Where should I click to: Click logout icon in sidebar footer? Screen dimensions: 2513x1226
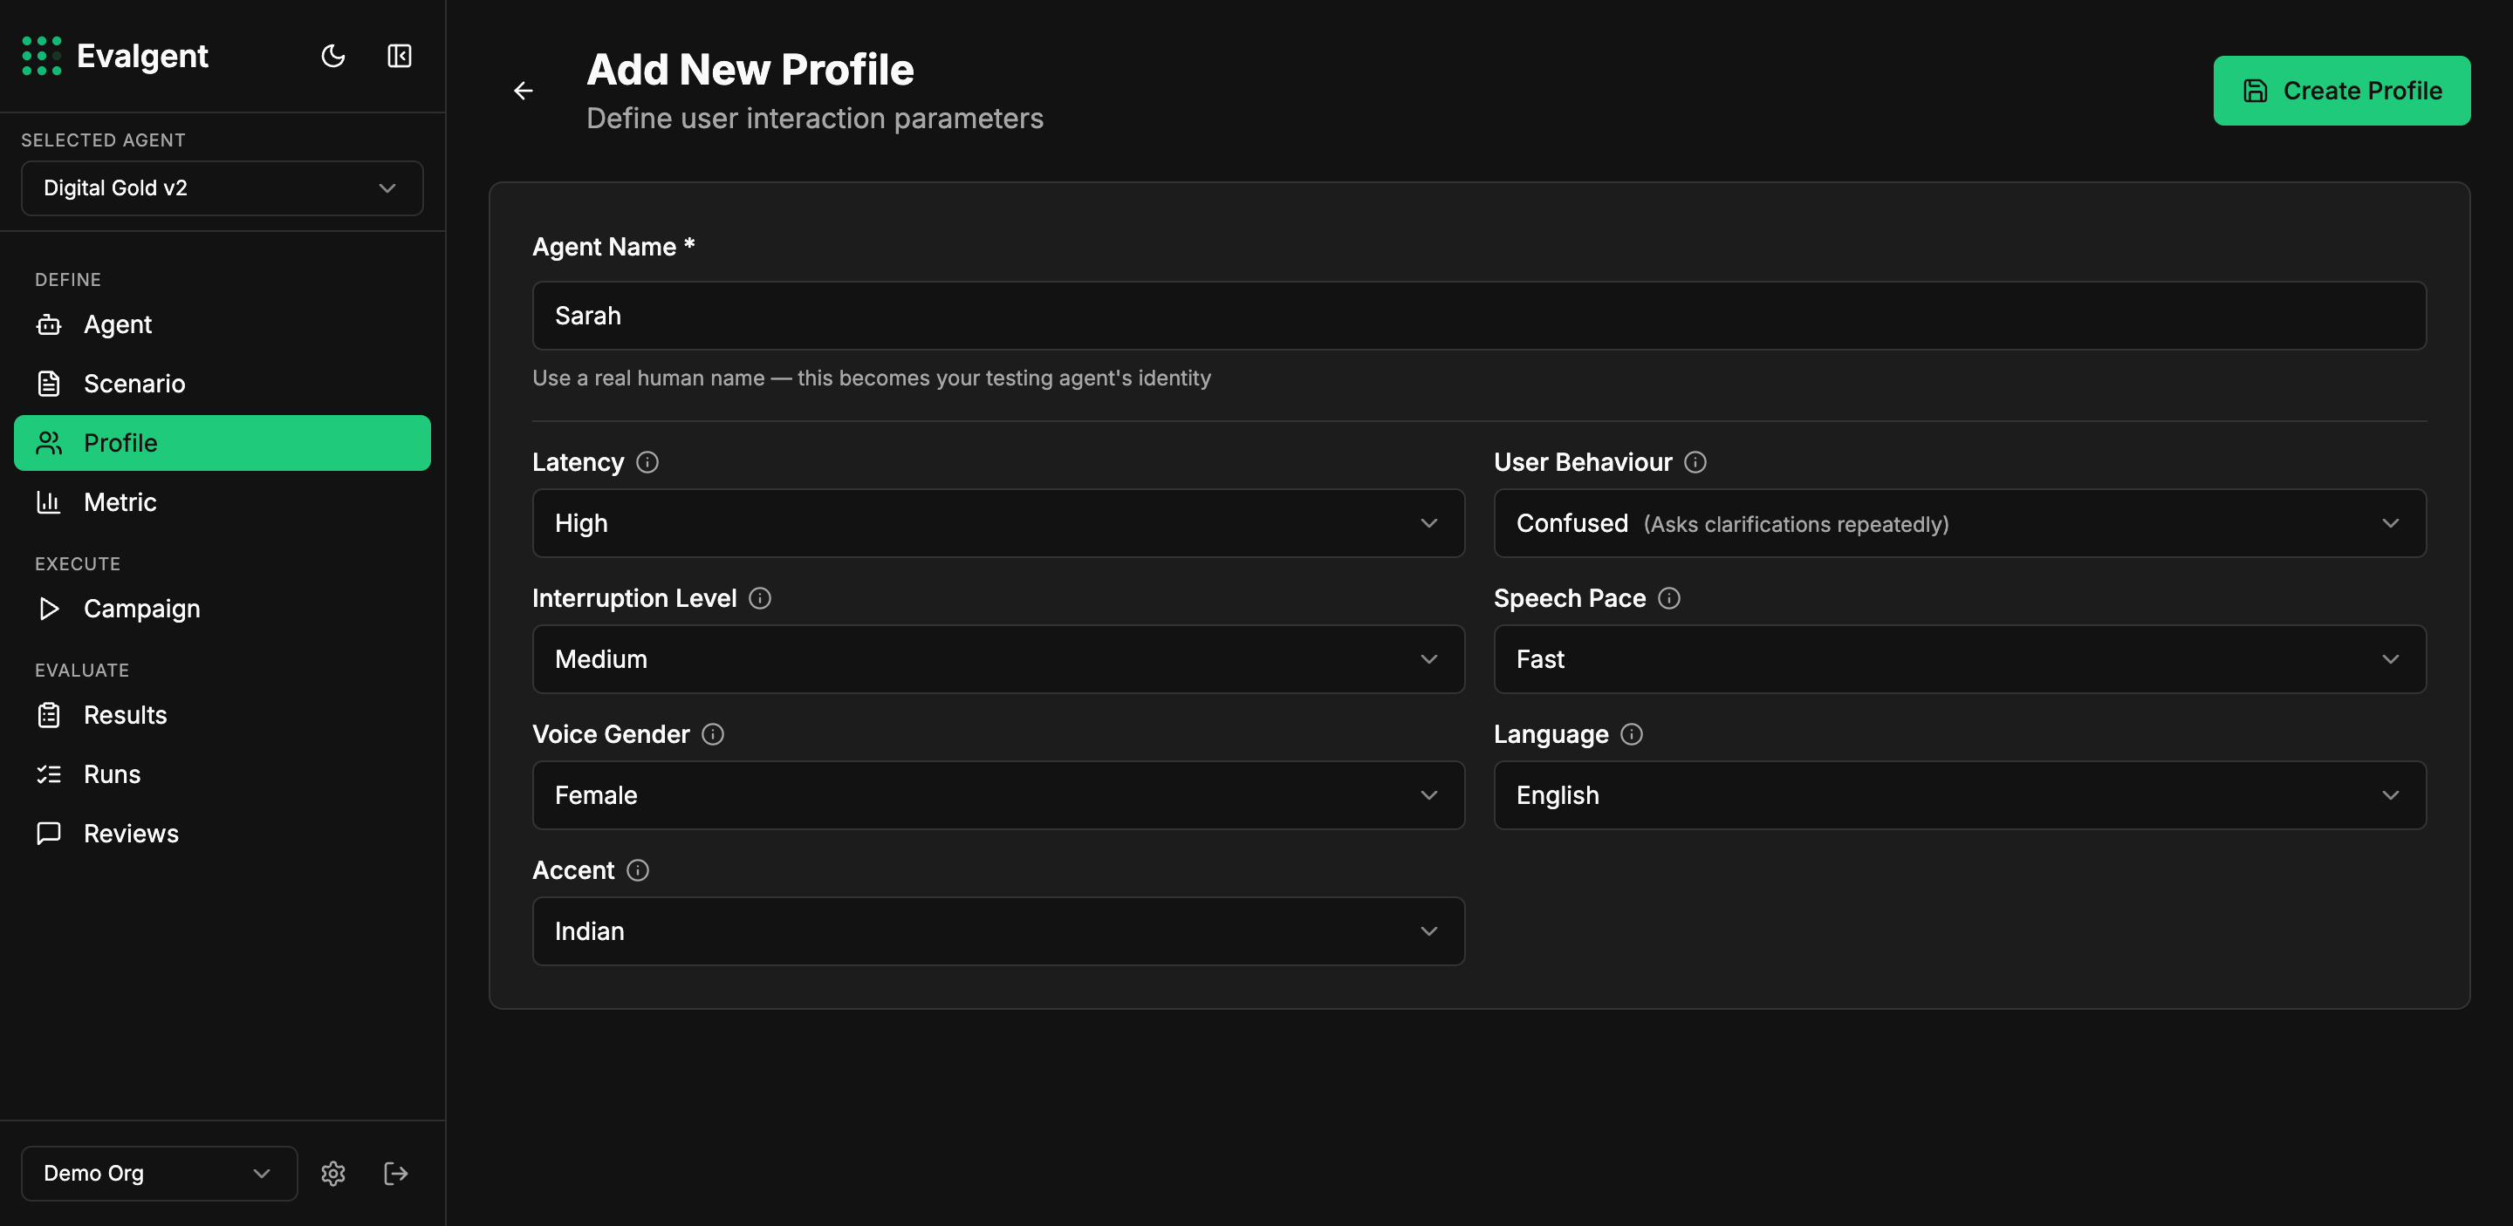click(x=396, y=1173)
